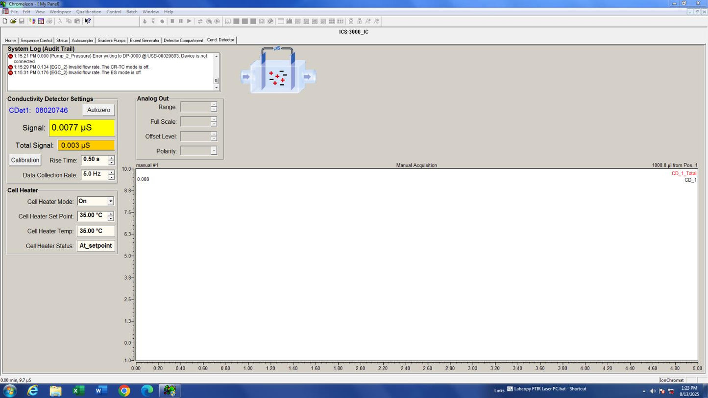Switch to the Eluent Generator tab
The width and height of the screenshot is (708, 398).
pyautogui.click(x=144, y=41)
